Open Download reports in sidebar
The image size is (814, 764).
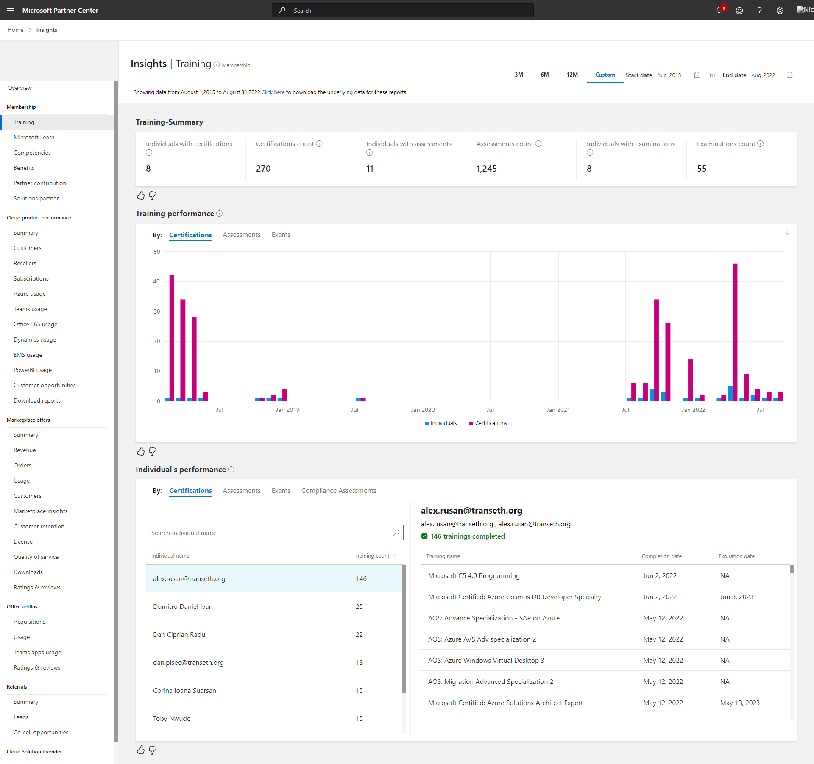pyautogui.click(x=37, y=400)
